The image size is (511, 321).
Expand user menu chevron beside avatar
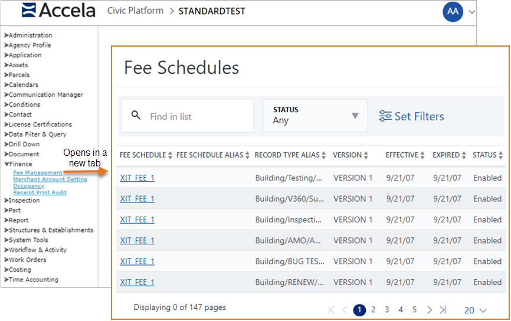pyautogui.click(x=471, y=12)
